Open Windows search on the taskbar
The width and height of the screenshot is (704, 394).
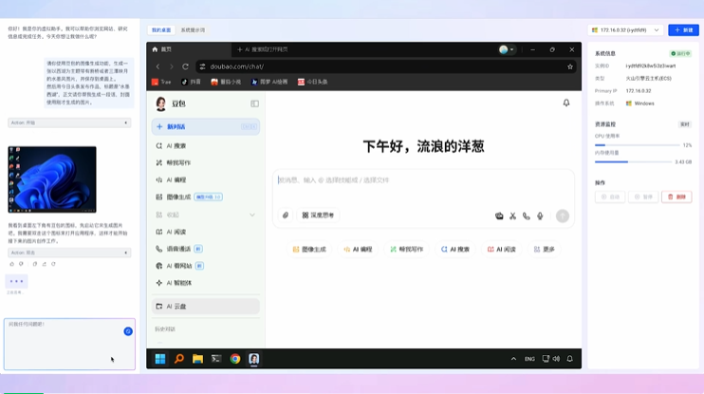click(179, 359)
